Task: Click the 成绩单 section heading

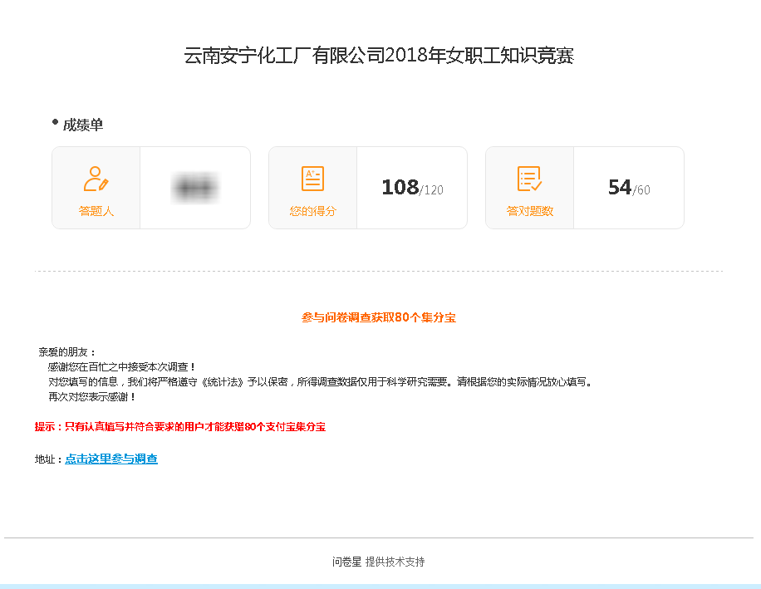Action: click(x=83, y=125)
